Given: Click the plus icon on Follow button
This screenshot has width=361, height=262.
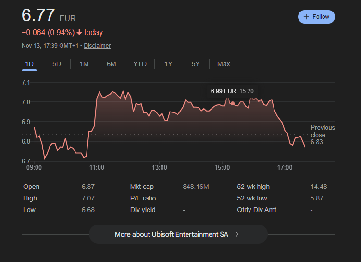Looking at the screenshot, I should [x=306, y=17].
